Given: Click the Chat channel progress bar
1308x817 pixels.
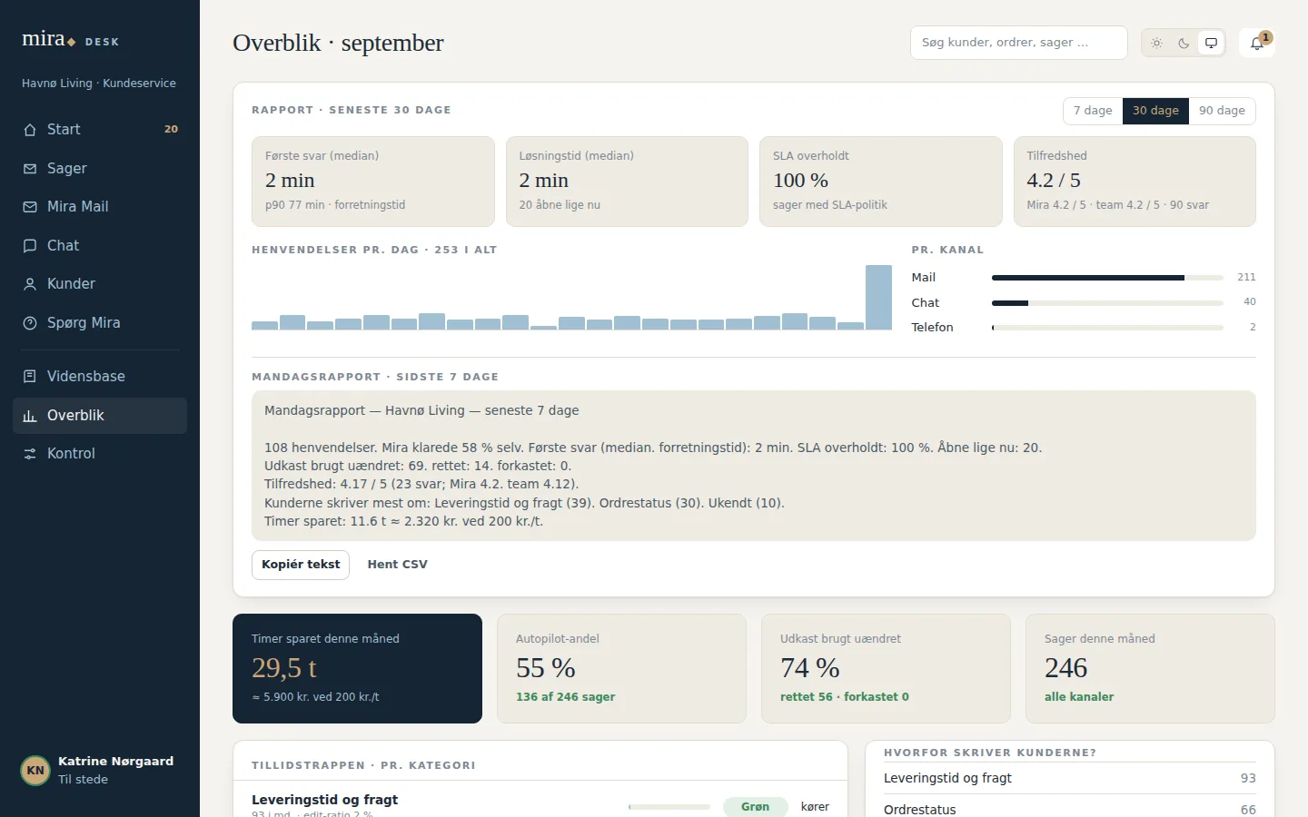Looking at the screenshot, I should click(x=1107, y=303).
